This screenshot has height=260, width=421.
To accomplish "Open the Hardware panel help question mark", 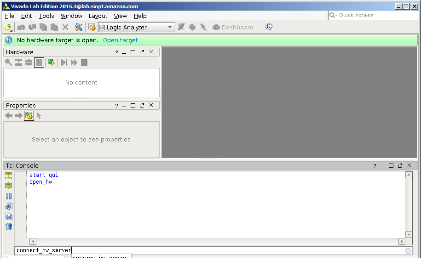I will [116, 52].
